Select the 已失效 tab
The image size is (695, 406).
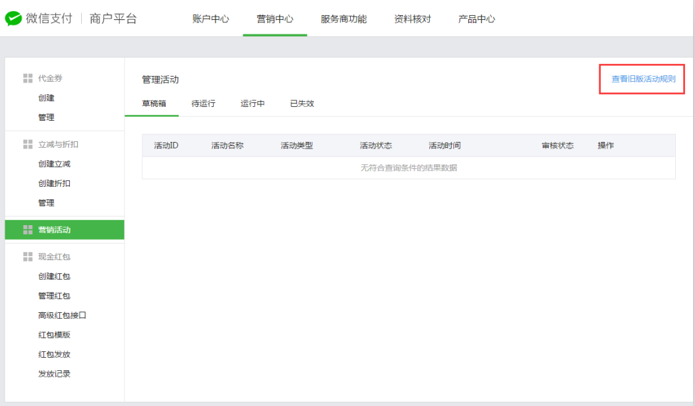click(x=302, y=104)
